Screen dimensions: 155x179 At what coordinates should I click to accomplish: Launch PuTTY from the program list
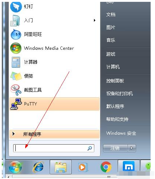(x=54, y=104)
